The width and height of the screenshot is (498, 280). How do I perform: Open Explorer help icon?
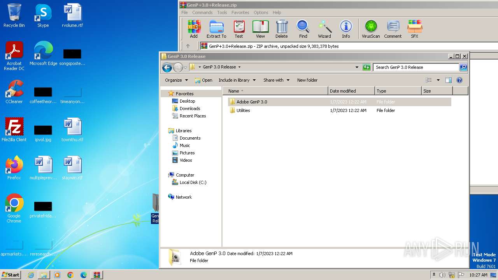click(459, 80)
